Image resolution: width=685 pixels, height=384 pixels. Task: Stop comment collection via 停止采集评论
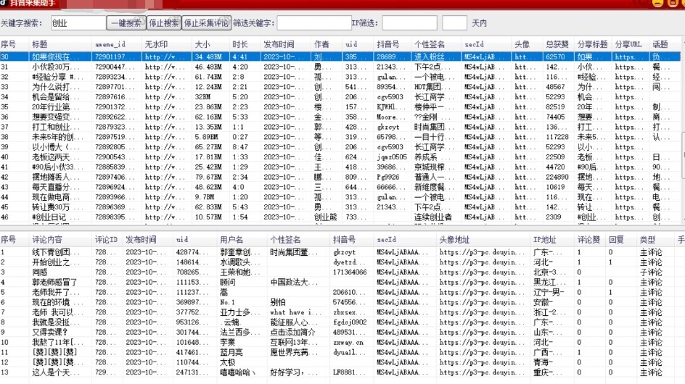coord(206,23)
